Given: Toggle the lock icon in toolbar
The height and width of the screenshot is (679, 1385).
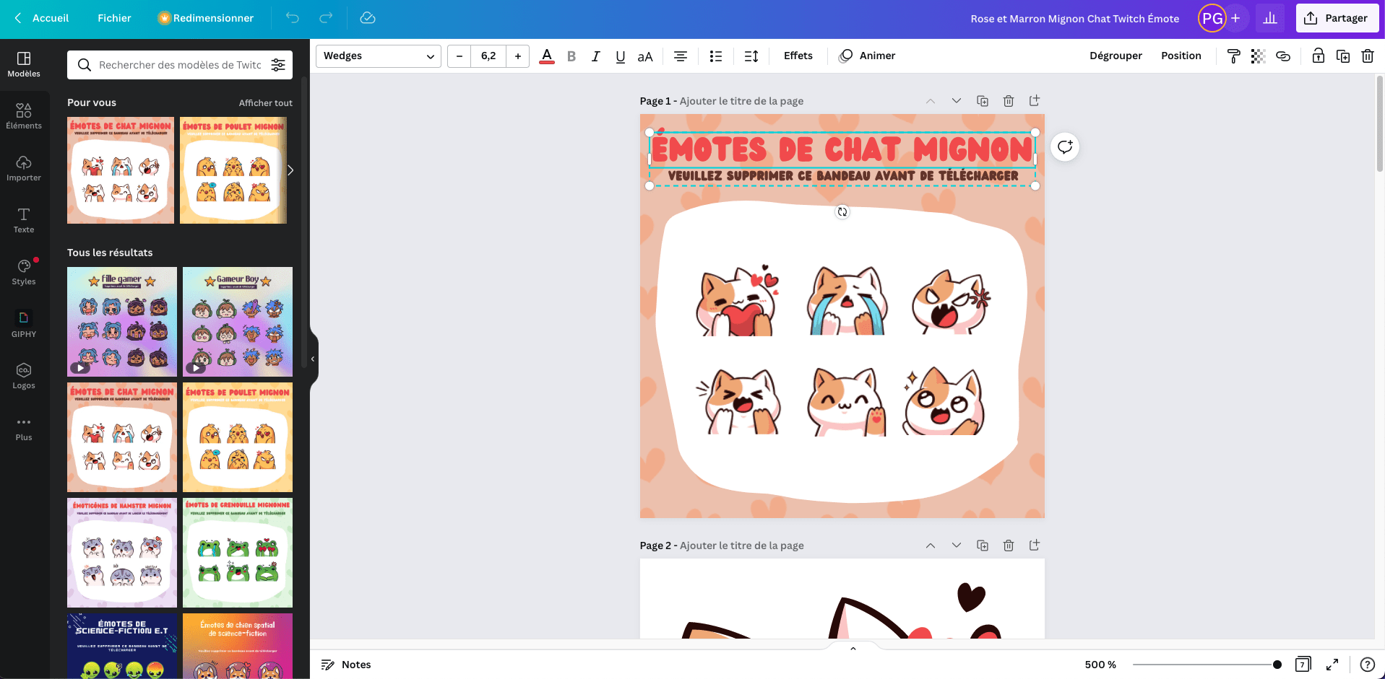Looking at the screenshot, I should (x=1318, y=56).
